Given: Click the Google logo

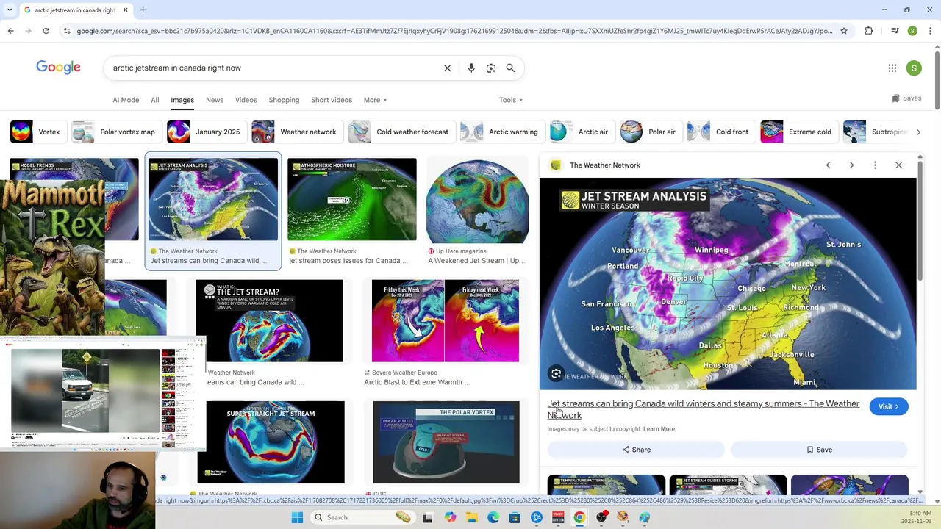Looking at the screenshot, I should click(x=59, y=68).
